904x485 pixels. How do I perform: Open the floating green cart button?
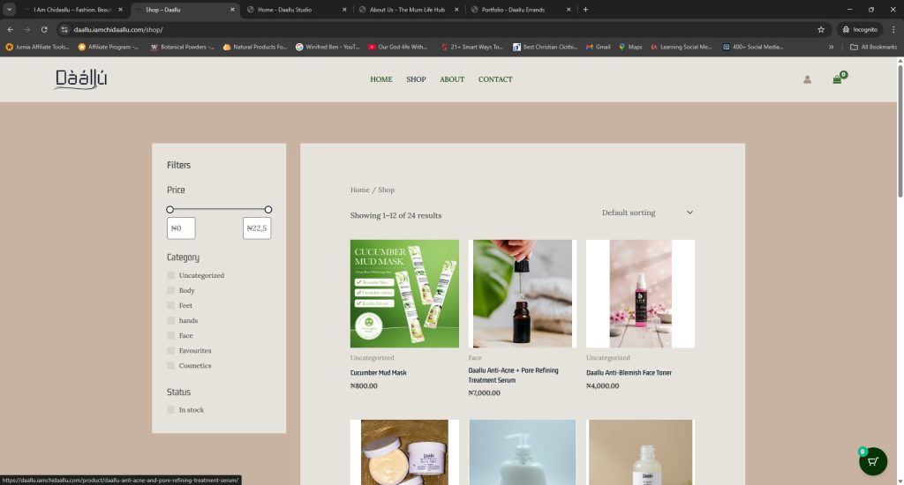pyautogui.click(x=873, y=461)
